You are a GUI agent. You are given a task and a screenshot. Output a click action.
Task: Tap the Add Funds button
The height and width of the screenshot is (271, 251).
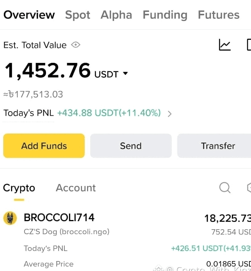(44, 146)
